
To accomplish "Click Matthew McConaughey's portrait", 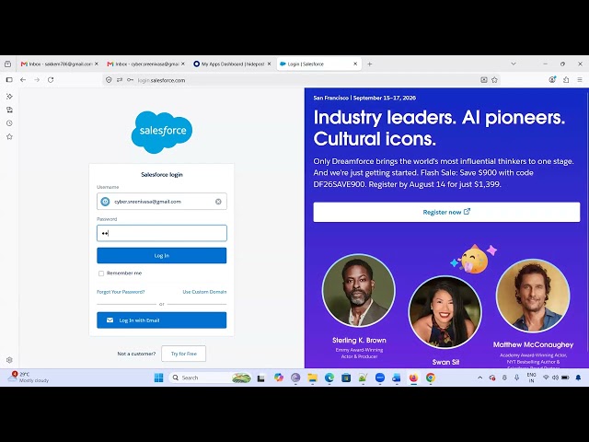I will [533, 296].
